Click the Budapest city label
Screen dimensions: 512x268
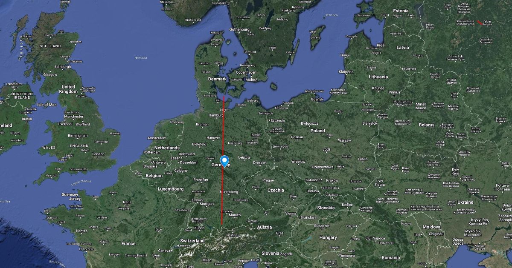pyautogui.click(x=322, y=225)
